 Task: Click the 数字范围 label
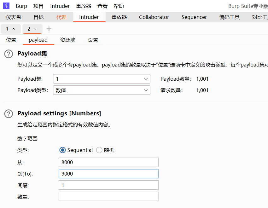click(27, 138)
